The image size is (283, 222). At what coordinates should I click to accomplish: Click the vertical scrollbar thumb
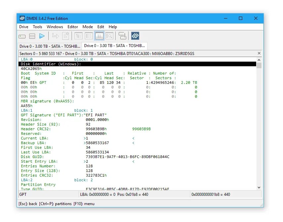click(259, 65)
